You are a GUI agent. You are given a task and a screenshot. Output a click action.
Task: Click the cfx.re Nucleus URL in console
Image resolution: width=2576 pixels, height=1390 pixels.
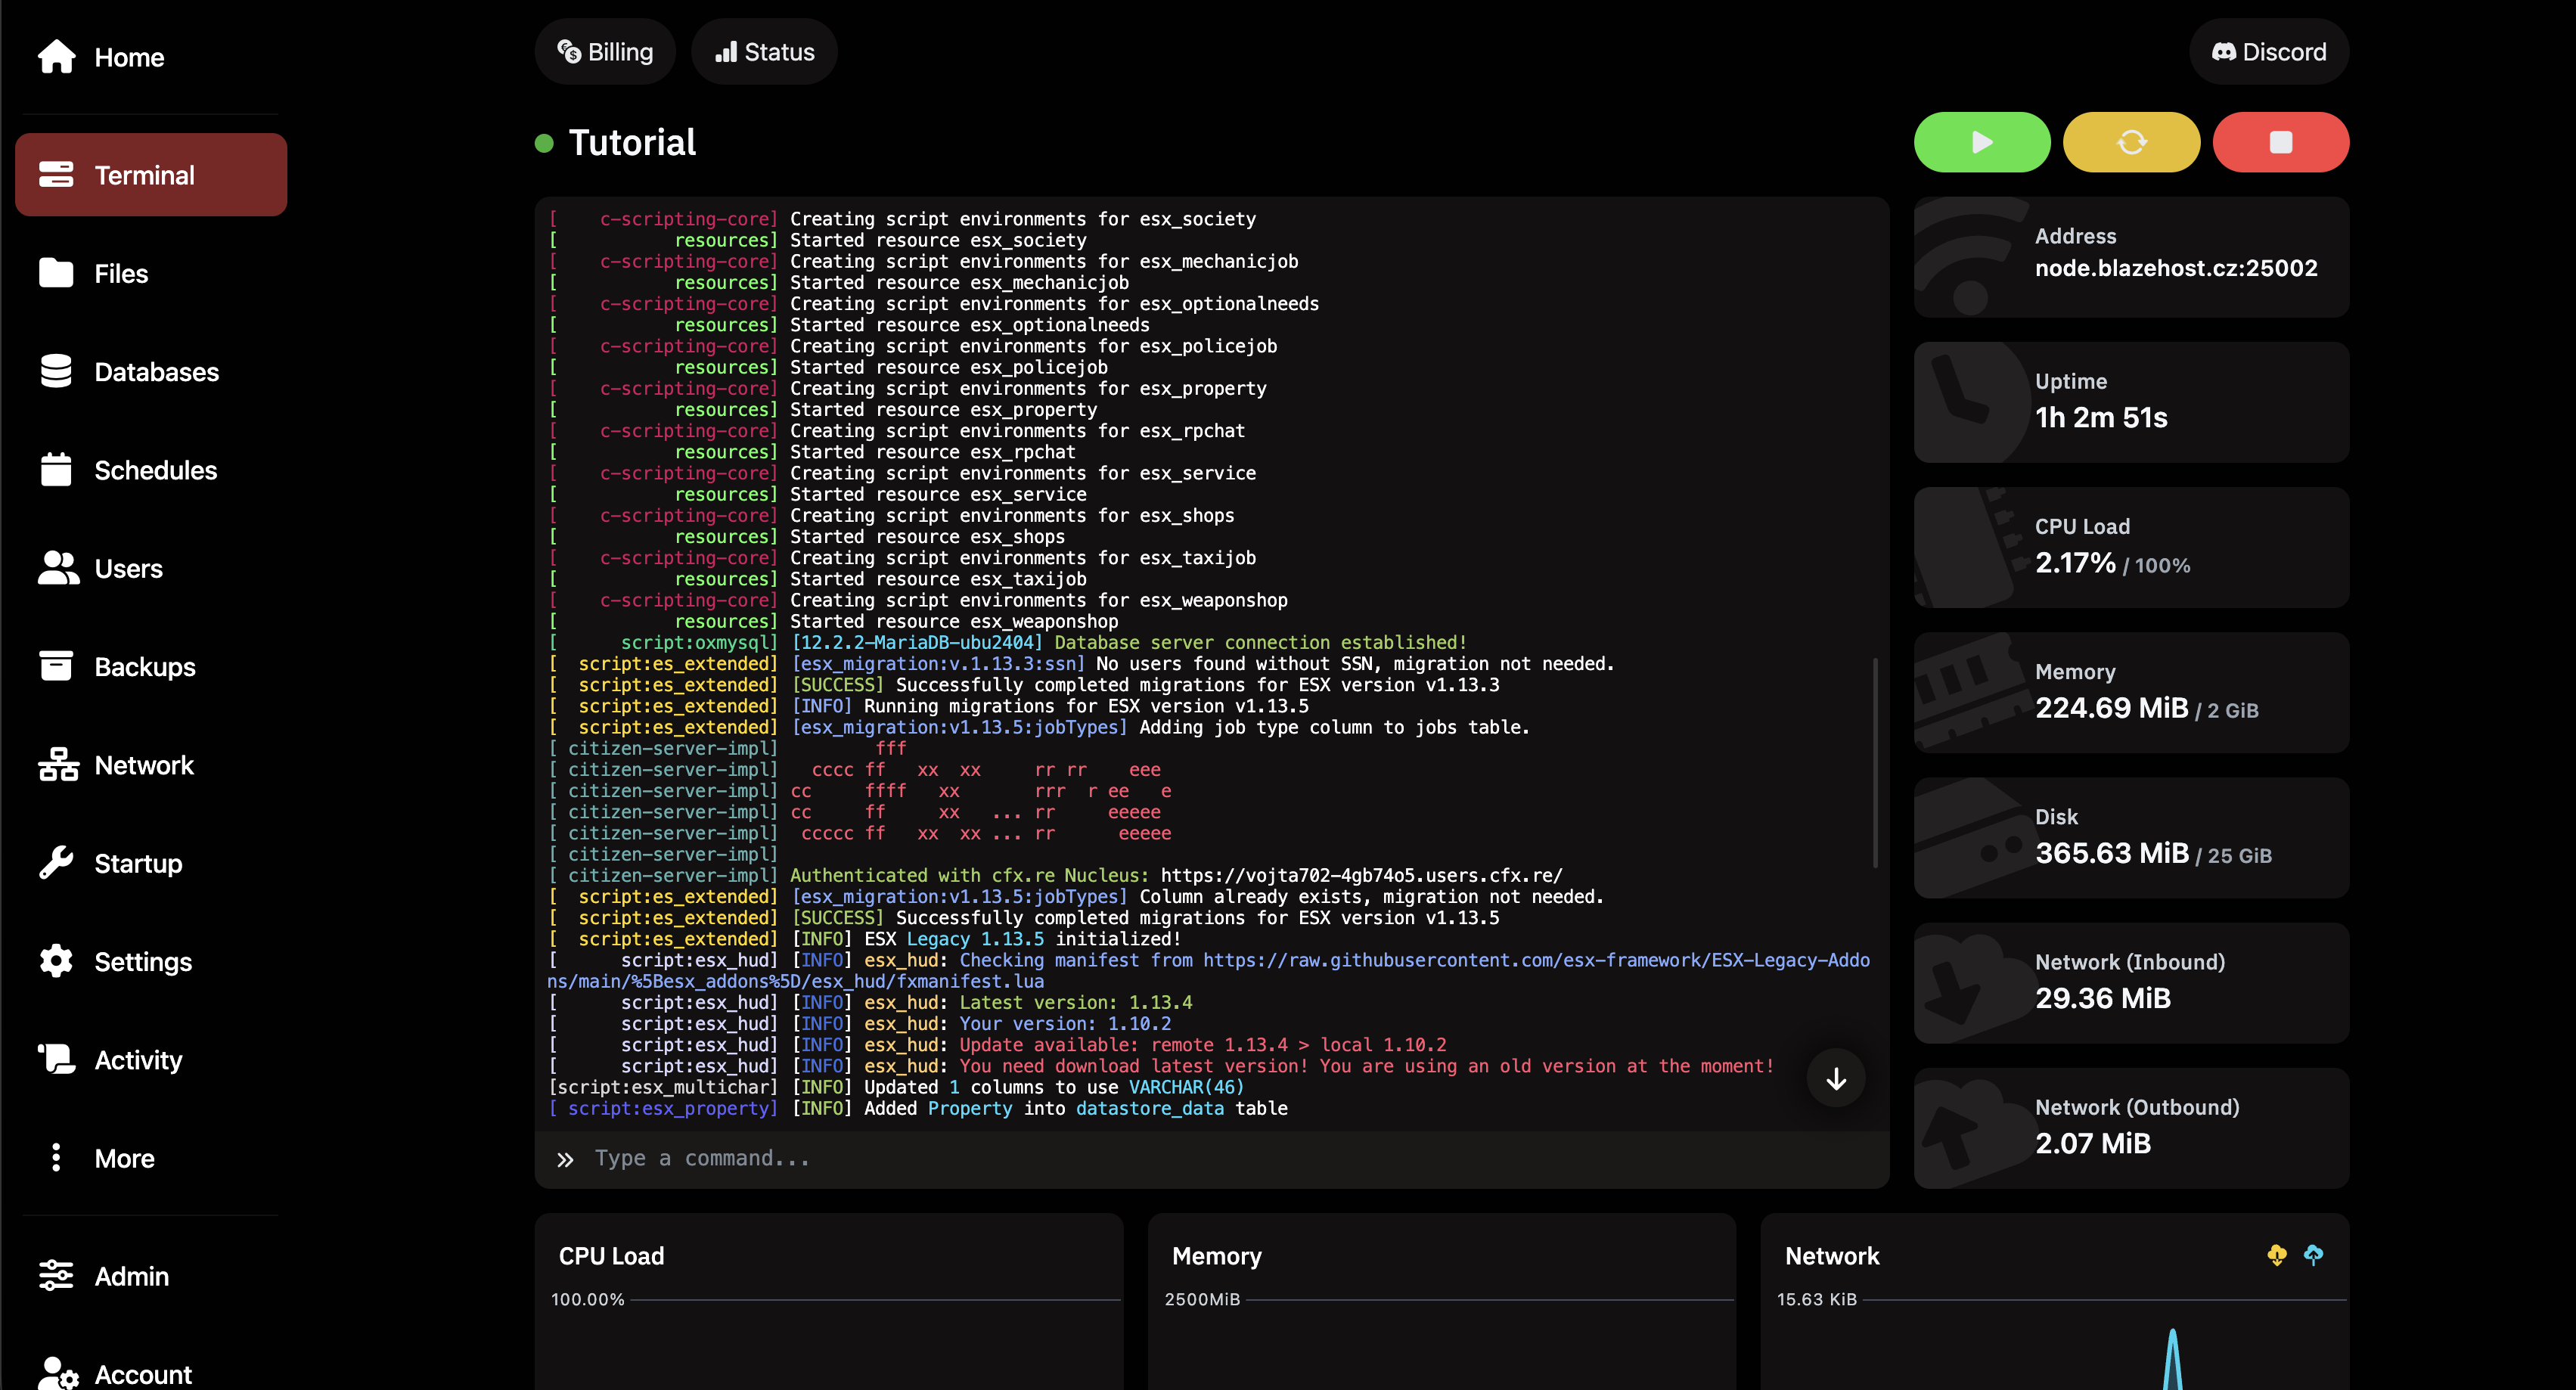1360,875
